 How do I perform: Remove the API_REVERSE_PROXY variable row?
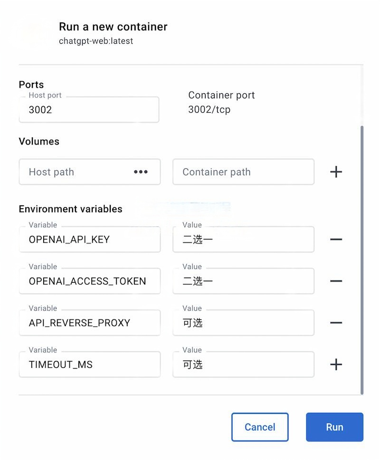pos(336,323)
